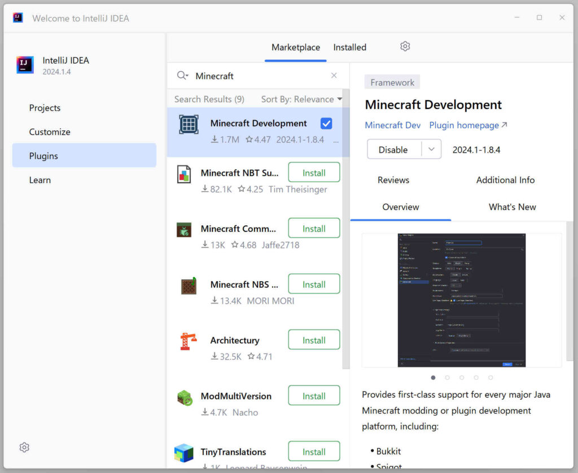Install the TinyTranslations plugin
Image resolution: width=578 pixels, height=473 pixels.
pyautogui.click(x=314, y=451)
